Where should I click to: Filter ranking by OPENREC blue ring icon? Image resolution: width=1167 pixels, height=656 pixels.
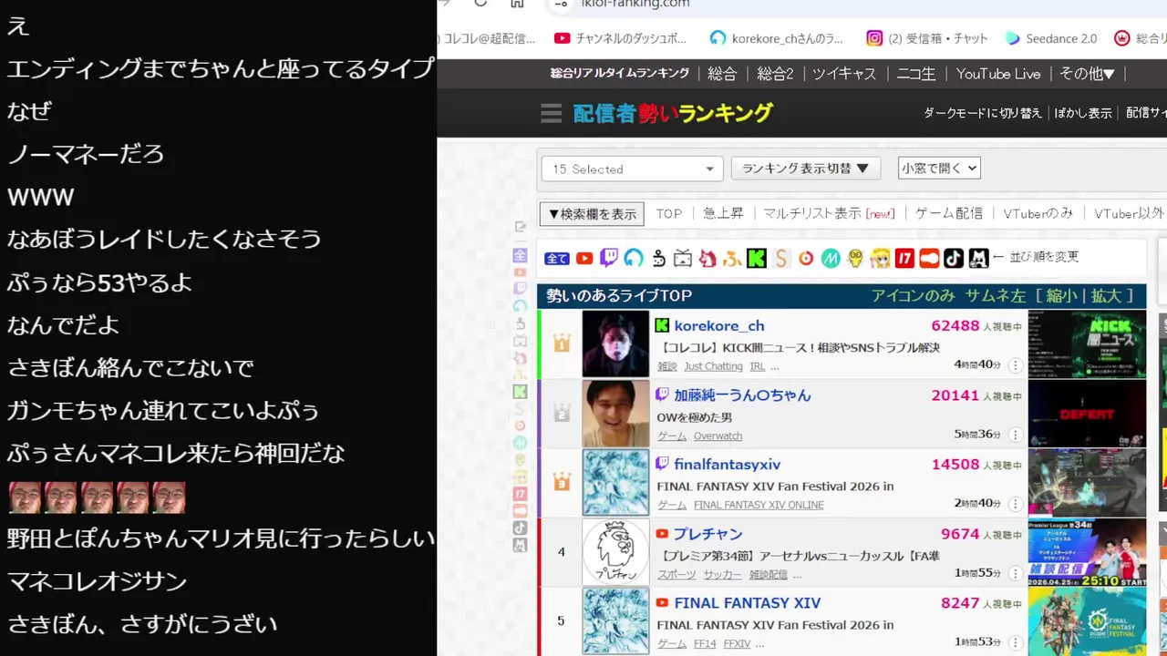(634, 259)
